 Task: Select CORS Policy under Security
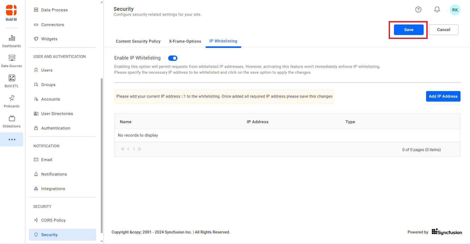(x=53, y=220)
